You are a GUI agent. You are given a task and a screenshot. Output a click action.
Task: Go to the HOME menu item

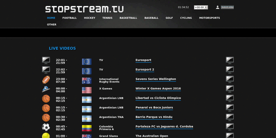click(x=51, y=18)
